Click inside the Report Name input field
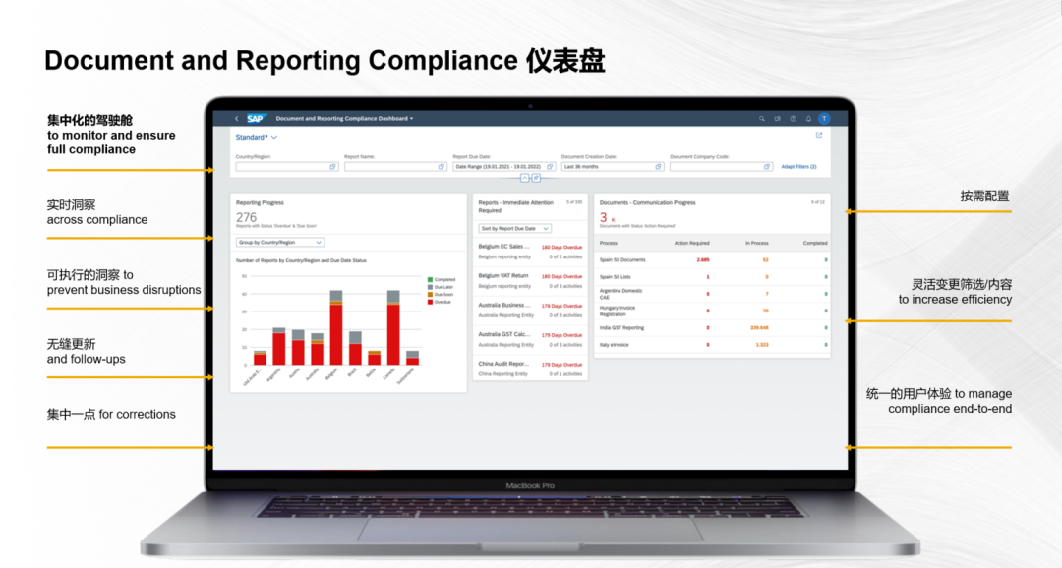The width and height of the screenshot is (1062, 568). pos(389,167)
